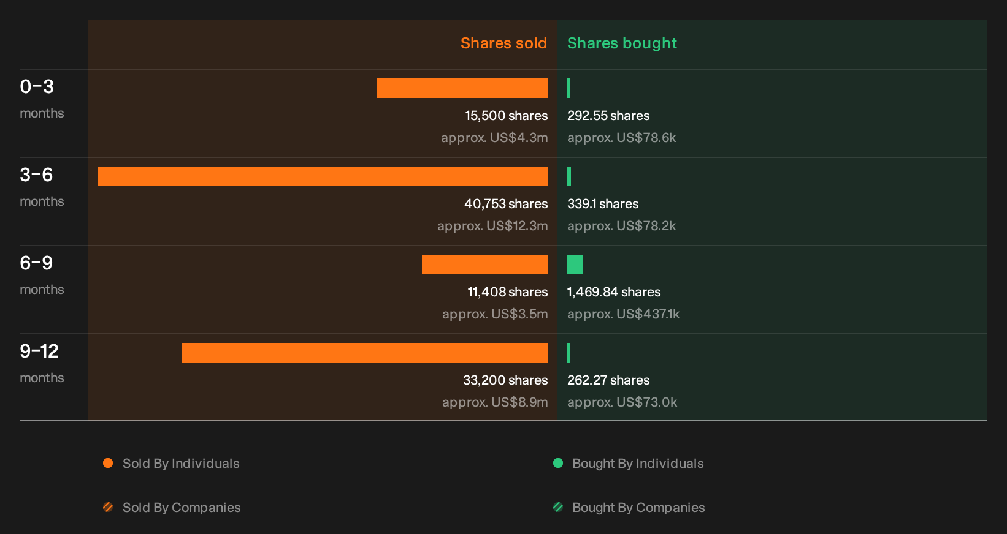1007x534 pixels.
Task: Click the striped Bought By Companies legend icon
Action: [x=558, y=507]
